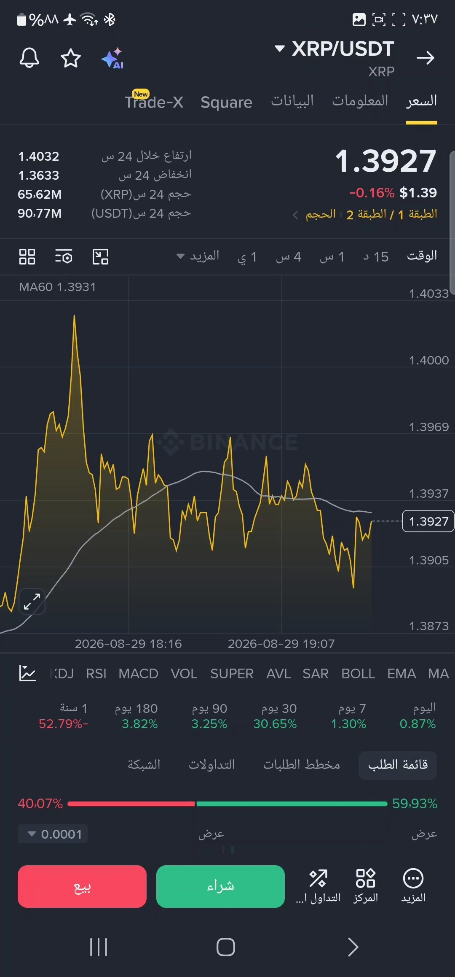Open the trading bots icon التداول
Screen dimensions: 455x977
(318, 886)
